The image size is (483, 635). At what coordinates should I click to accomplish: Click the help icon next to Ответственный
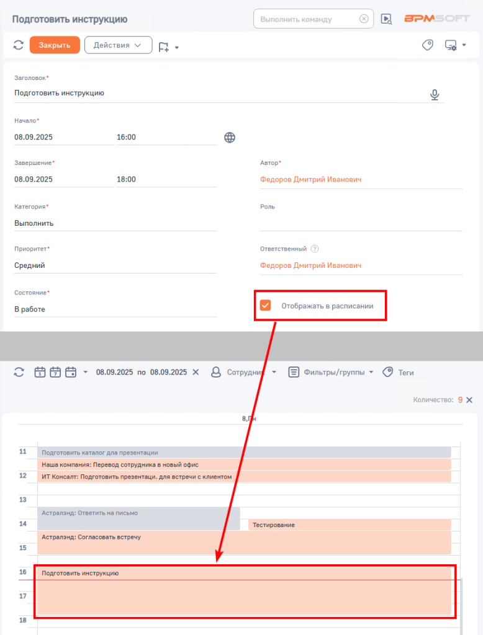tap(314, 249)
